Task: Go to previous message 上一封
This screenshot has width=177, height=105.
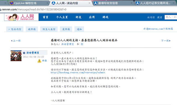Action: [16, 41]
